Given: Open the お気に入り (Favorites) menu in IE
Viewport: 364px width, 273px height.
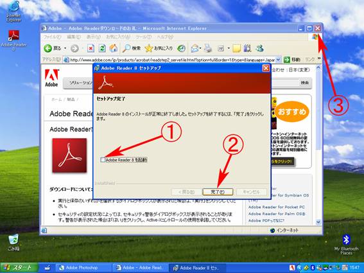Looking at the screenshot, I should click(x=118, y=37).
